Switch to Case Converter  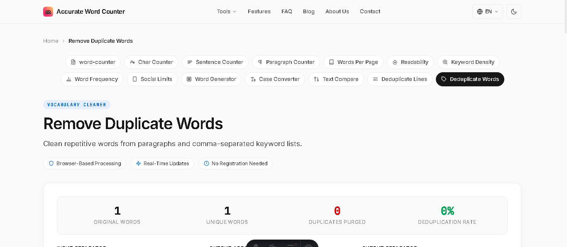point(275,79)
